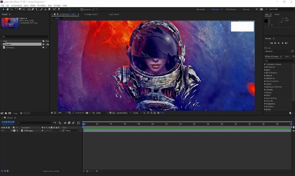Select the Horizontal Type tool
Screen dimensions: 295x176
coord(37,9)
